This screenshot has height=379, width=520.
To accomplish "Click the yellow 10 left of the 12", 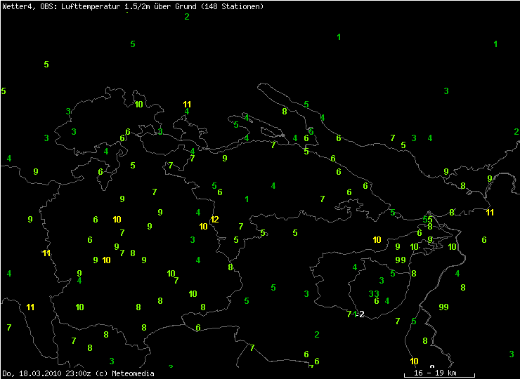I will [203, 226].
